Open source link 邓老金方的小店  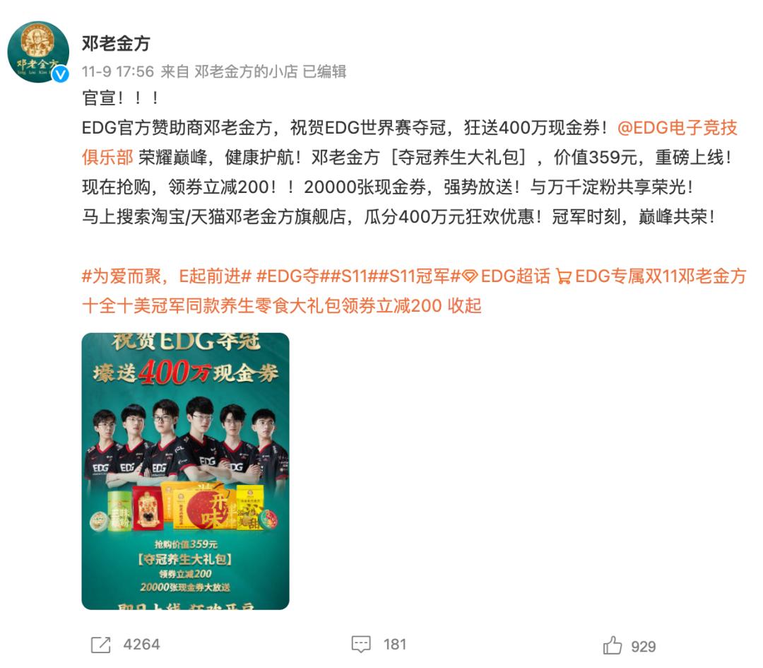point(247,71)
